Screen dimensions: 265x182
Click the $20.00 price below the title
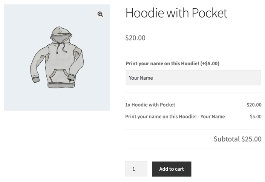[x=135, y=38]
